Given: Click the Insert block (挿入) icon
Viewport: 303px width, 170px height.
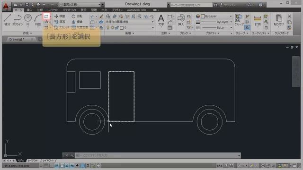Looking at the screenshot, I should [181, 20].
